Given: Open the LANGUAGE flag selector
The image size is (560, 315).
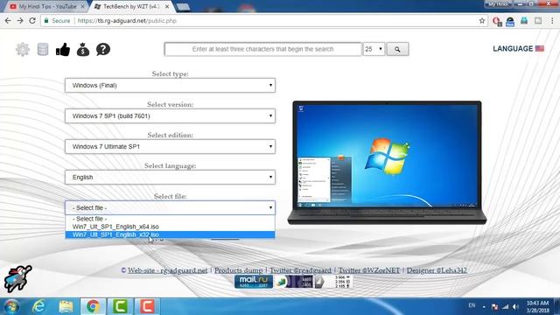Looking at the screenshot, I should (x=518, y=49).
